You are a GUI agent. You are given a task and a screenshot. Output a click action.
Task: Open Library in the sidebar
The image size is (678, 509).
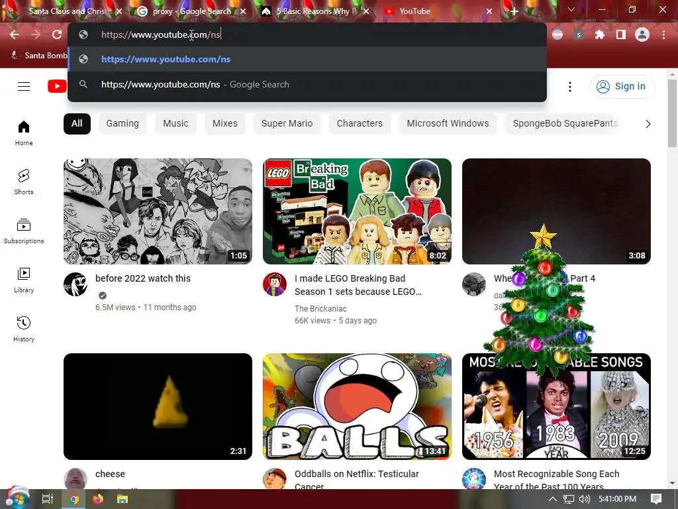tap(24, 280)
